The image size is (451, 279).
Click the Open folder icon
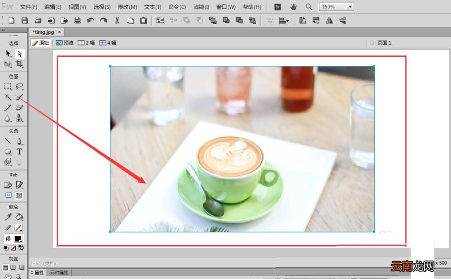tap(38, 20)
